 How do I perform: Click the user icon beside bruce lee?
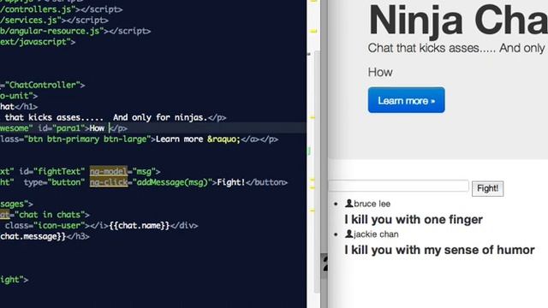(348, 204)
